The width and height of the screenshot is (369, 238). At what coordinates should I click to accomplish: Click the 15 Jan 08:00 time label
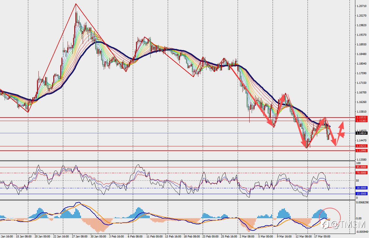(x=24, y=236)
